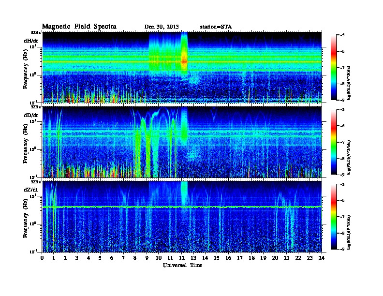Click hour tick label "12" on time axis
This screenshot has height=296, width=383.
182,258
